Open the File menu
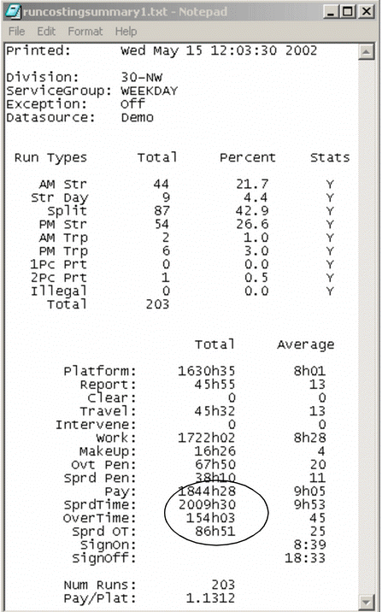The height and width of the screenshot is (612, 382). [17, 32]
